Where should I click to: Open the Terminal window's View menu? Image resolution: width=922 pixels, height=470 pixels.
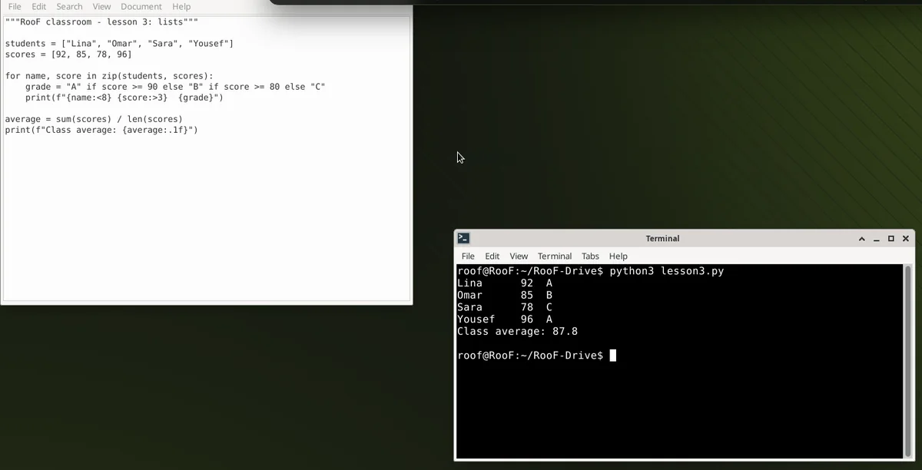pos(519,256)
